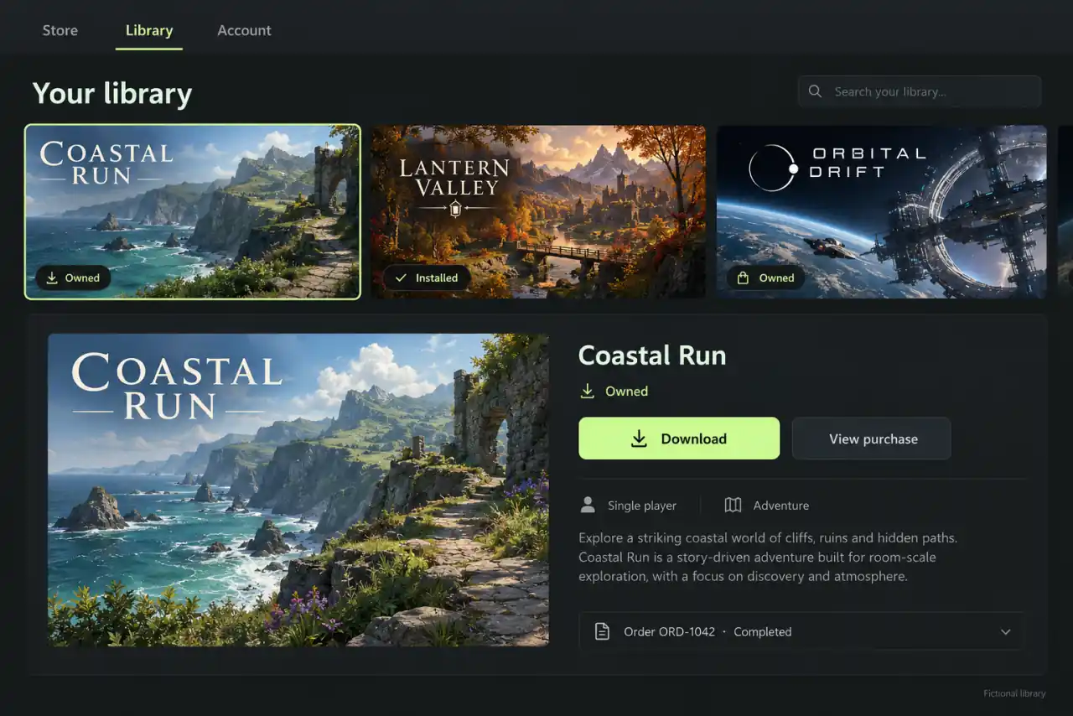Select the Coastal Run library card
Screen dimensions: 1073x716
pyautogui.click(x=193, y=212)
